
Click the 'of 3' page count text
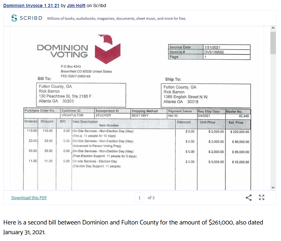point(151,198)
